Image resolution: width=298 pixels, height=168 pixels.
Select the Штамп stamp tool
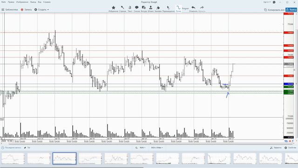(150, 8)
